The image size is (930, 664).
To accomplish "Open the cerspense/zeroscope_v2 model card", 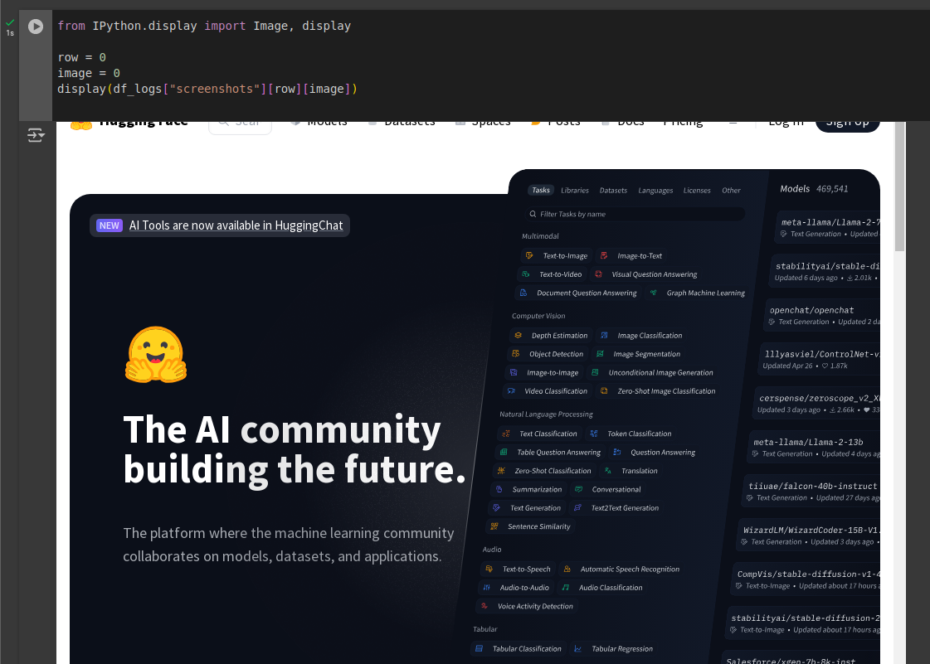I will coord(817,403).
